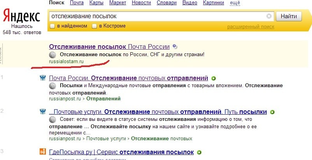
Task: Expand the 'ещё' services menu
Action: click(235, 3)
